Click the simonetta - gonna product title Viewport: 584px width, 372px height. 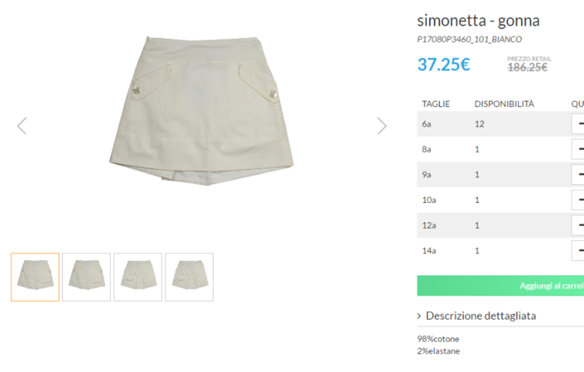click(x=478, y=20)
